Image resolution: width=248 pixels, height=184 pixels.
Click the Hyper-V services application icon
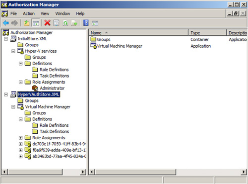(20, 51)
